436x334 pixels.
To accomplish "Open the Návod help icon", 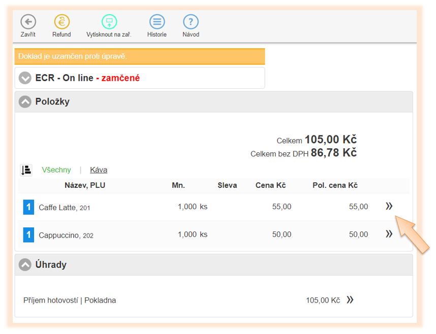I will coord(191,22).
